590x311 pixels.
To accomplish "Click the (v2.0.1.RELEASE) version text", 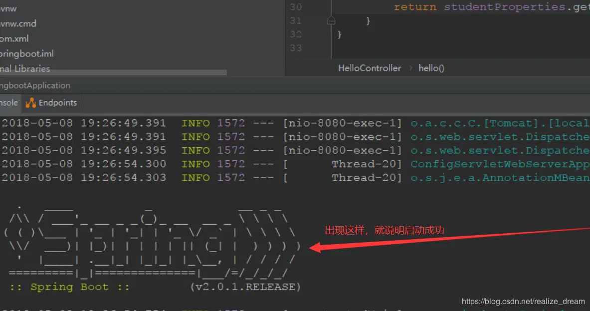I will pos(245,287).
